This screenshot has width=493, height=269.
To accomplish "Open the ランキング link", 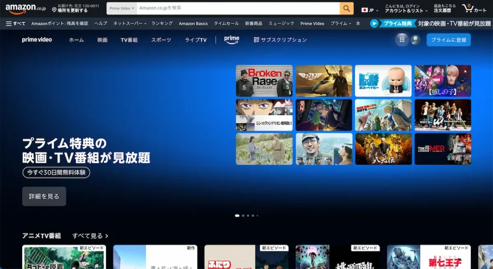I will click(x=162, y=24).
